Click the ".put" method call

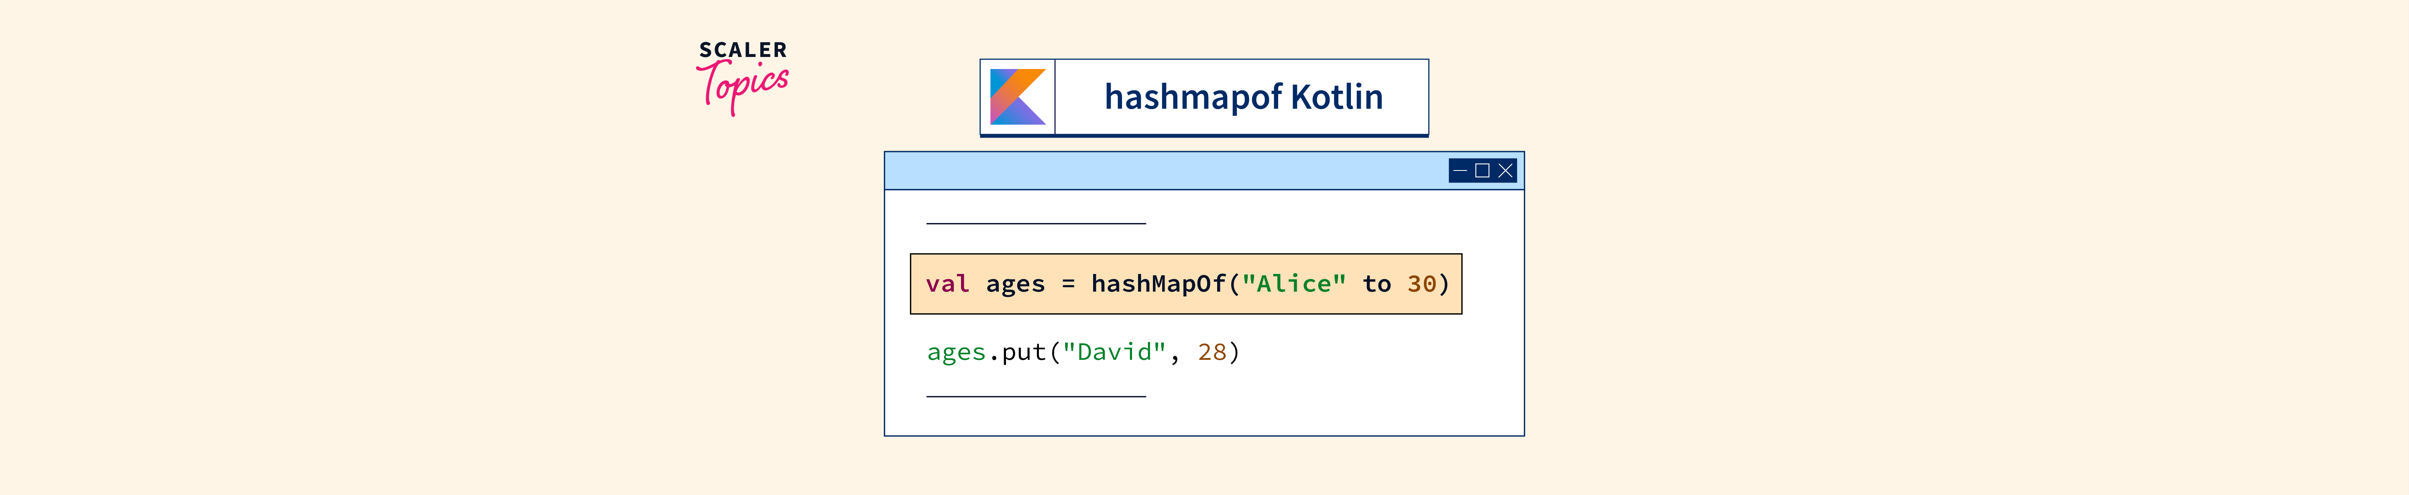[x=1018, y=352]
